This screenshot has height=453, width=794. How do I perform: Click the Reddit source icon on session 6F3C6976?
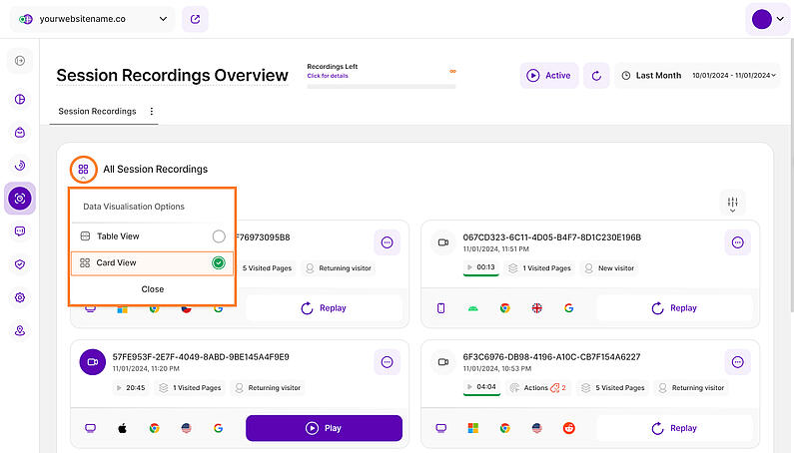coord(569,428)
